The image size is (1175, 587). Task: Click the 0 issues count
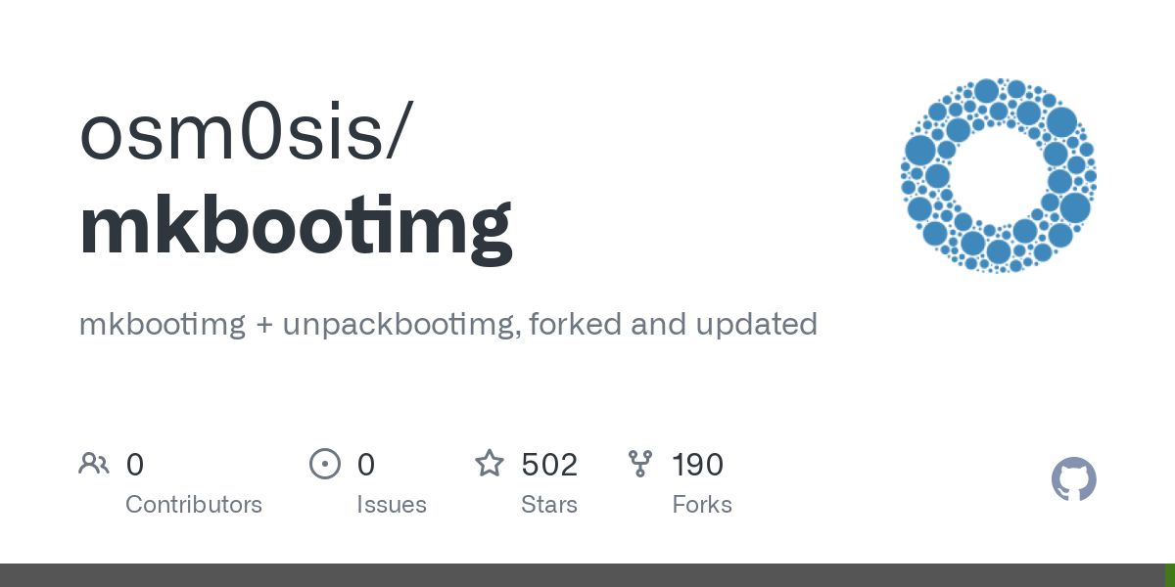click(x=366, y=465)
